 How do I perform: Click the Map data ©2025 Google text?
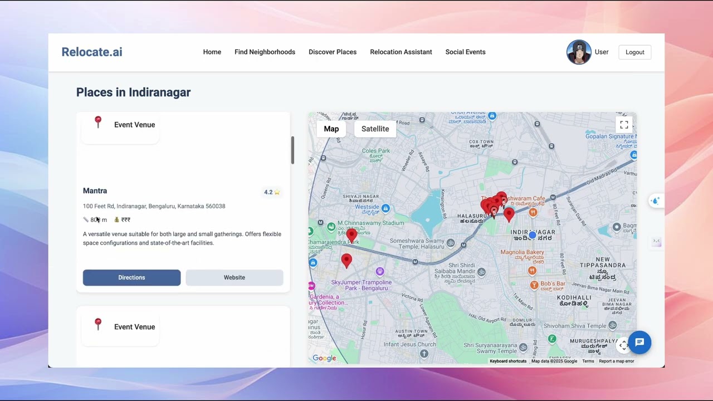554,361
